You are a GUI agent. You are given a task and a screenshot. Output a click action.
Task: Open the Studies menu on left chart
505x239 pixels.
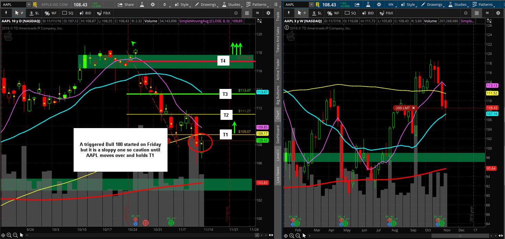(x=232, y=4)
